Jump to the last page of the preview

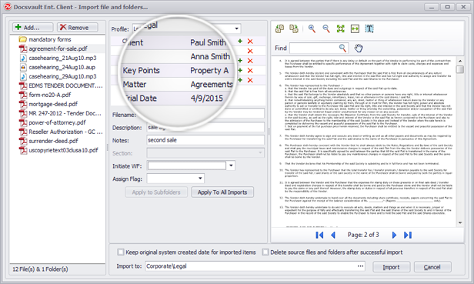pos(408,235)
